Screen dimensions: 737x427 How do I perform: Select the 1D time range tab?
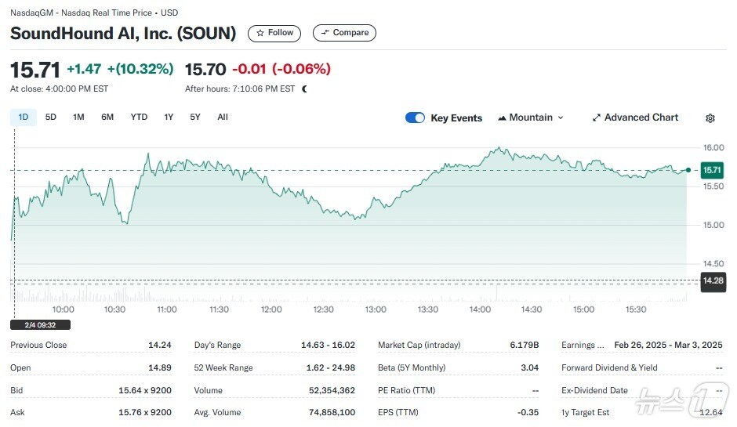[23, 118]
